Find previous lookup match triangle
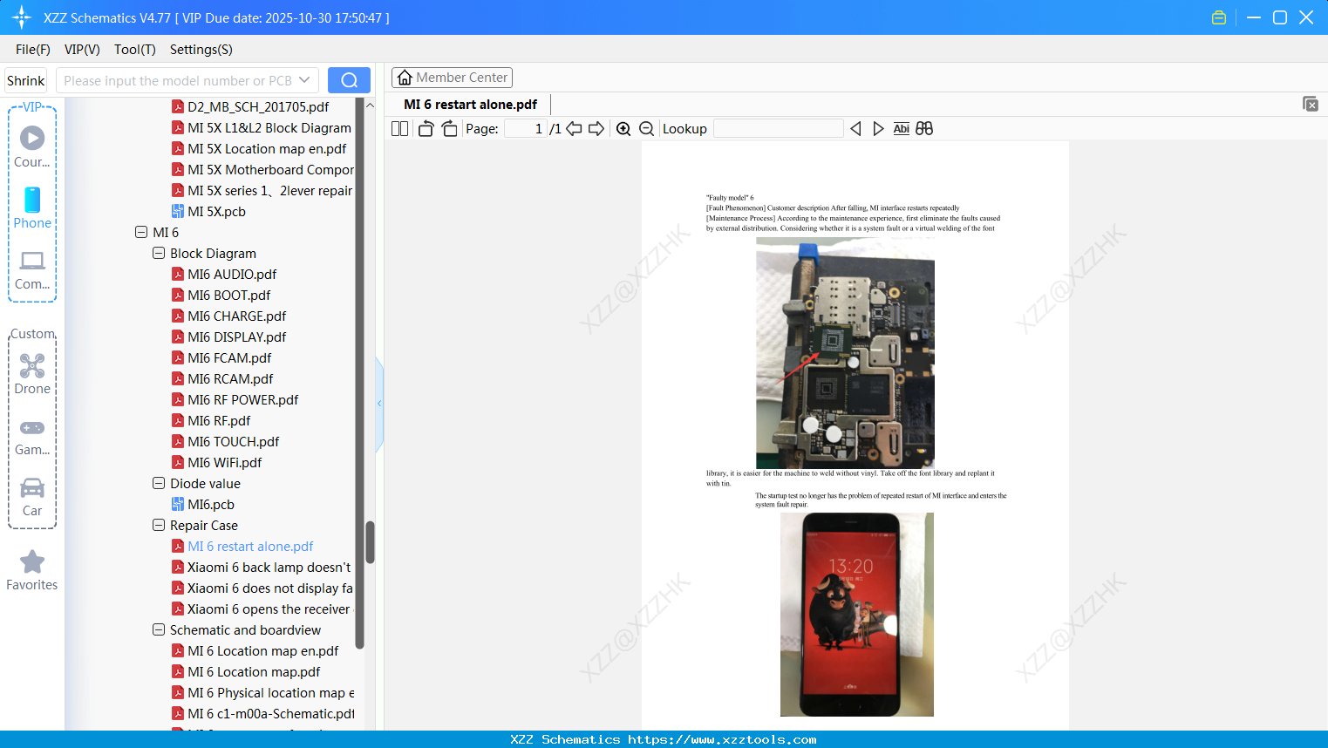Image resolution: width=1328 pixels, height=748 pixels. [855, 129]
